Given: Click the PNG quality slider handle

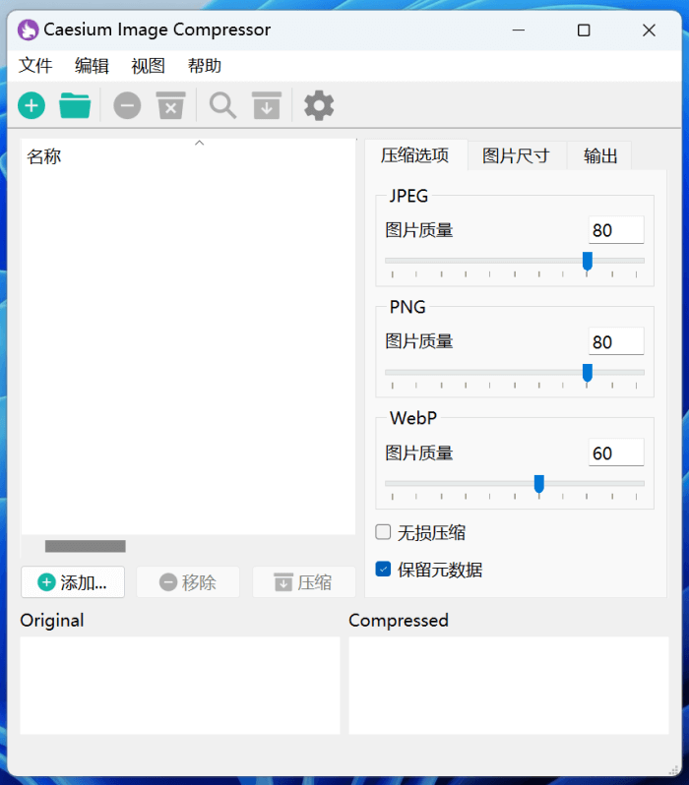Looking at the screenshot, I should click(x=588, y=373).
